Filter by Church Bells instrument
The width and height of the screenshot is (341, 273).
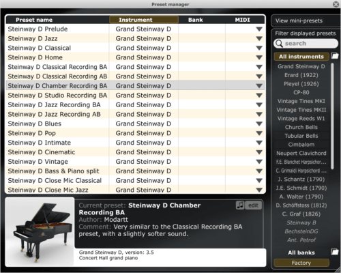tap(301, 127)
